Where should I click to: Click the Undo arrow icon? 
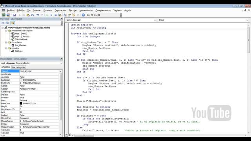[x=38, y=15]
